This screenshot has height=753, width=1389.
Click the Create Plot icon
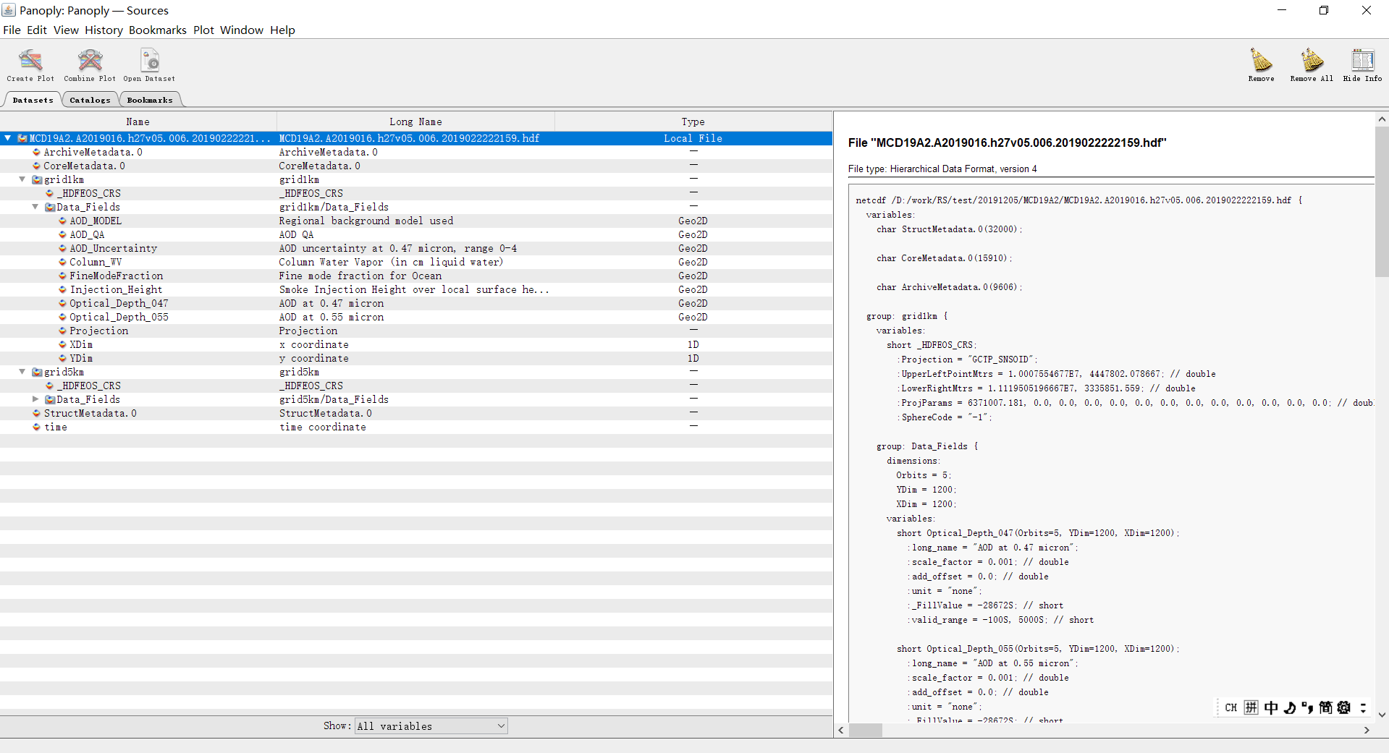[29, 64]
